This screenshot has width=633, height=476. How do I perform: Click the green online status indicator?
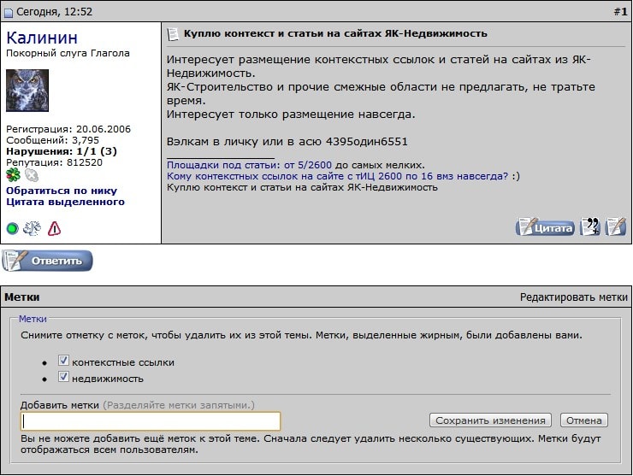(x=13, y=229)
